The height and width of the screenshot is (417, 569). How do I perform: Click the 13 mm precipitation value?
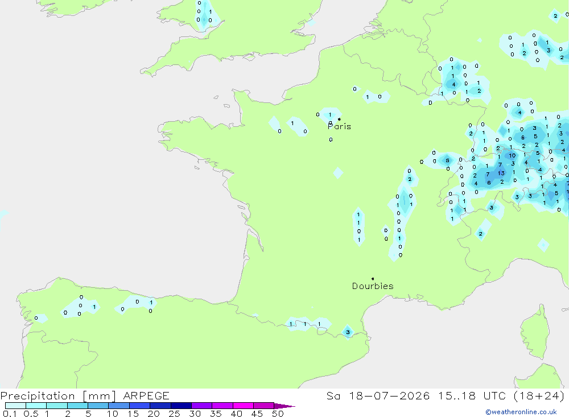tap(501, 173)
